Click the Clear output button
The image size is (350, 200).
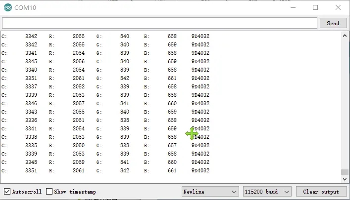[x=321, y=192]
